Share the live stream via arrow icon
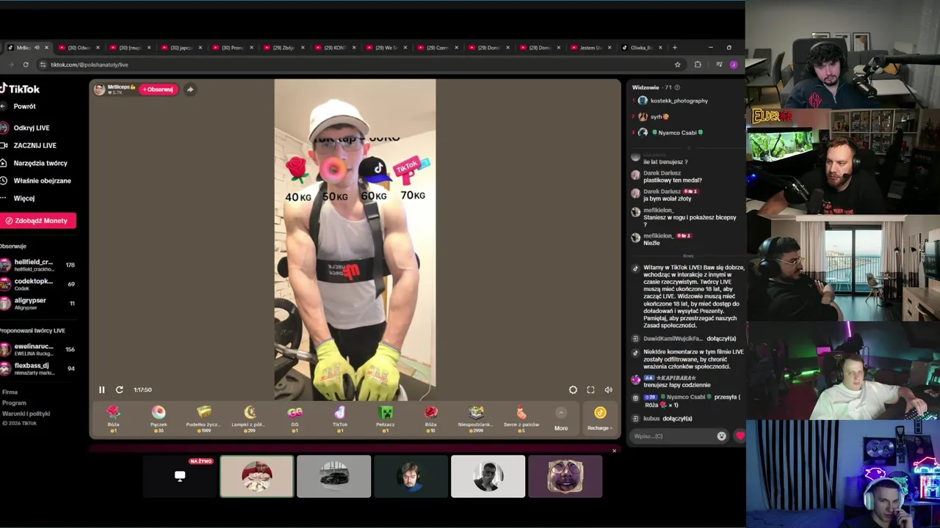 189,89
